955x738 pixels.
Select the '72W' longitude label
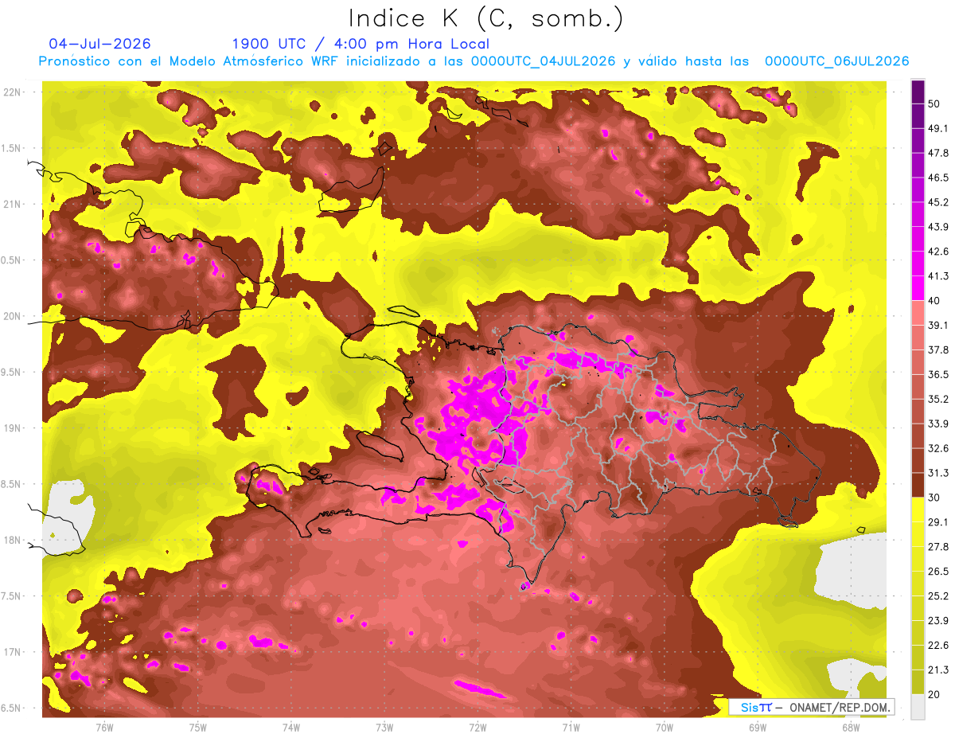pyautogui.click(x=477, y=728)
